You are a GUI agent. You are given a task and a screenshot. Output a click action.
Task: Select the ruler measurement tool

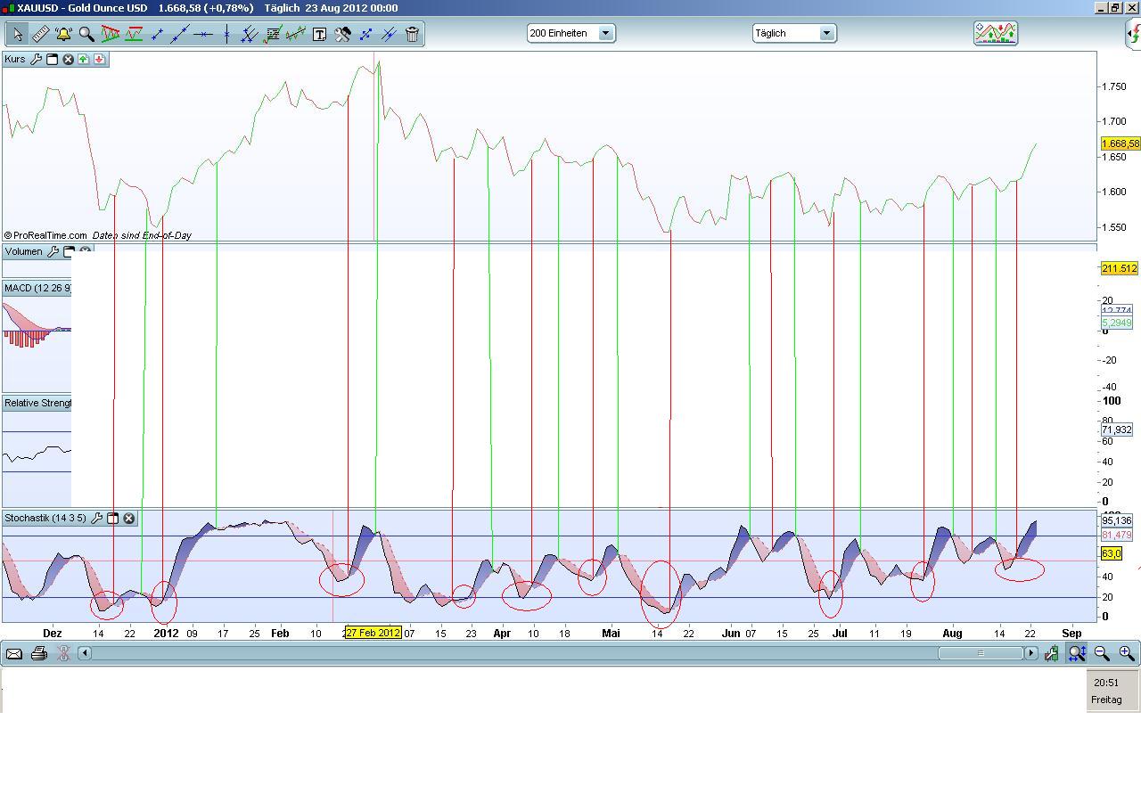pyautogui.click(x=40, y=34)
